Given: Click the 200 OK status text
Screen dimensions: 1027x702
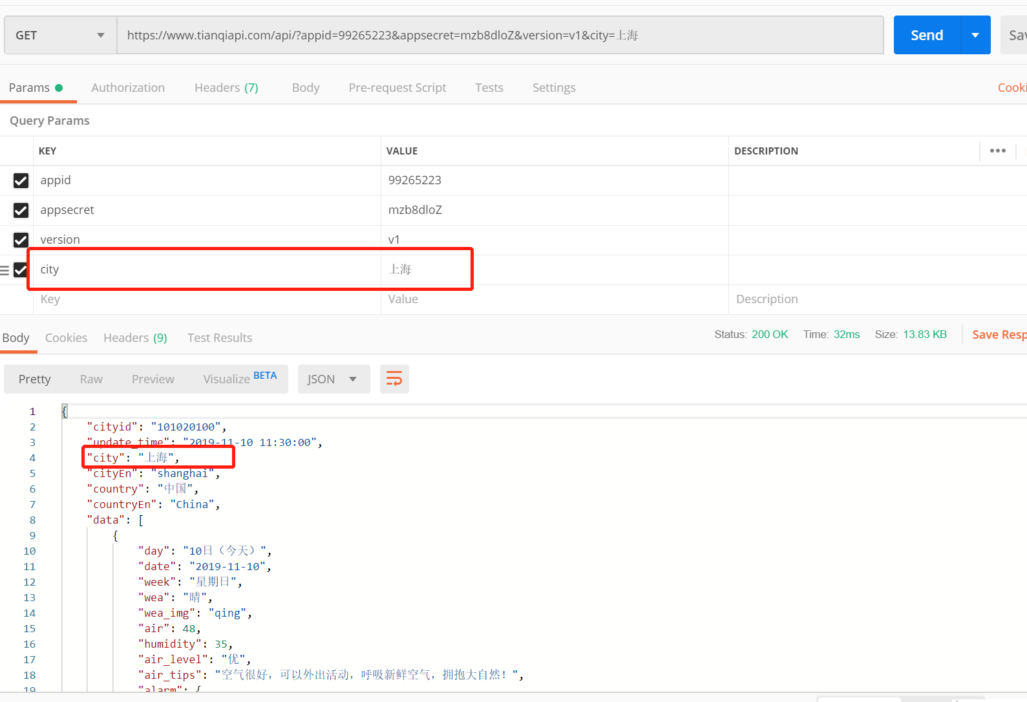Looking at the screenshot, I should [x=770, y=334].
